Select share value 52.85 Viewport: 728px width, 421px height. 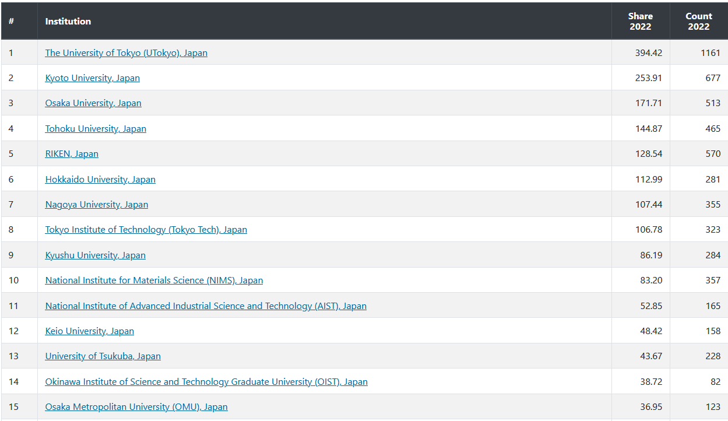[x=651, y=306]
